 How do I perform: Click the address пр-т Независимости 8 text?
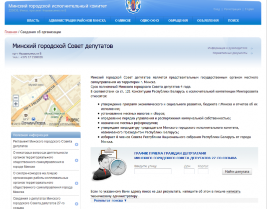(x=27, y=53)
